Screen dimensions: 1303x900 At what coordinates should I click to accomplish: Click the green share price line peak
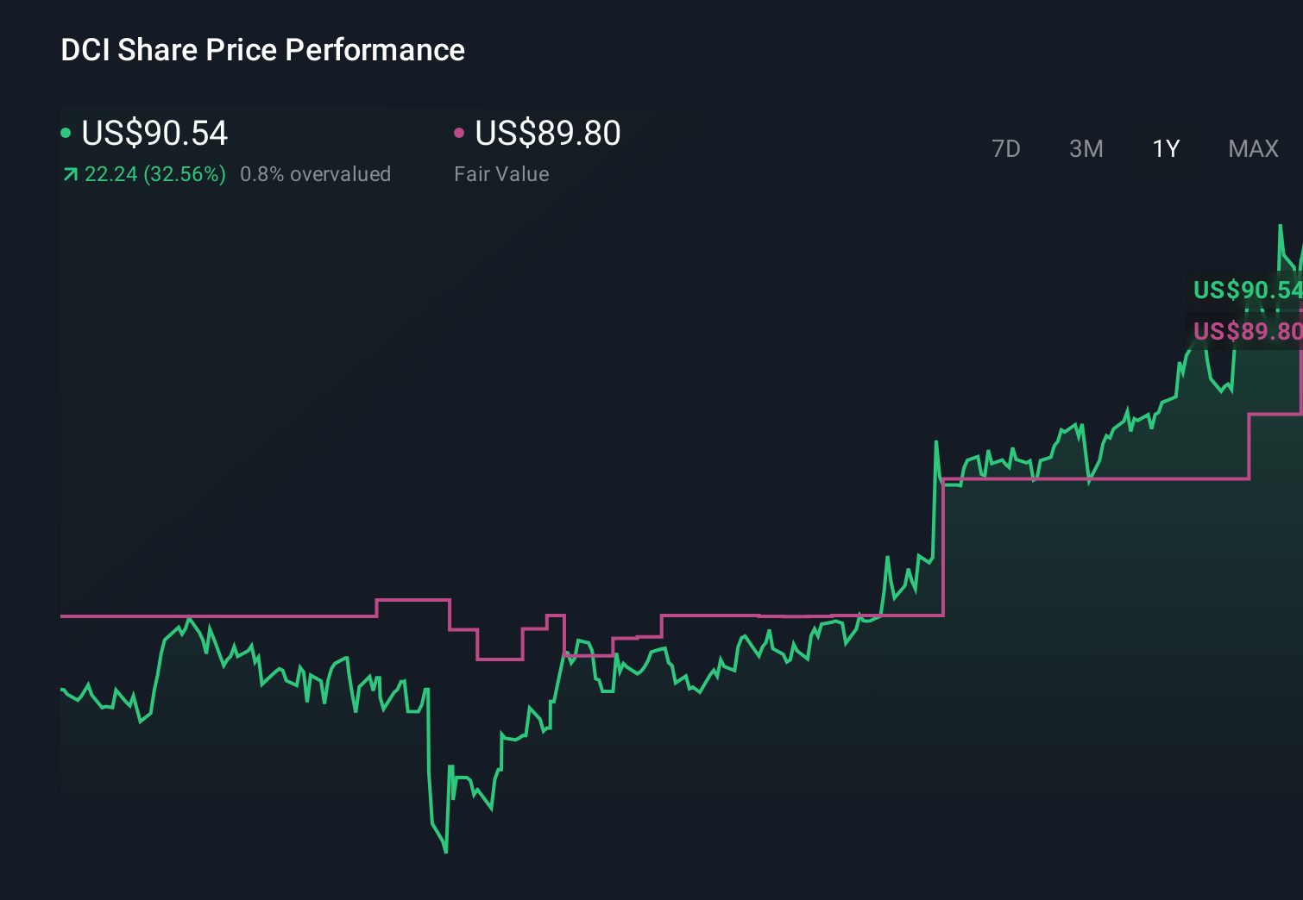[x=1281, y=226]
